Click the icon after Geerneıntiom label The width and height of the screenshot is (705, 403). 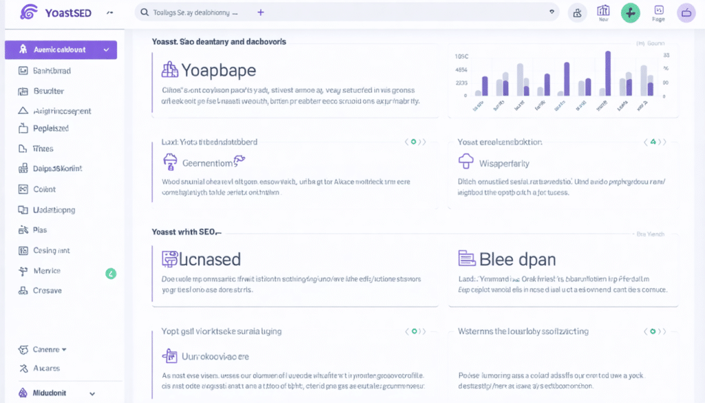239,160
